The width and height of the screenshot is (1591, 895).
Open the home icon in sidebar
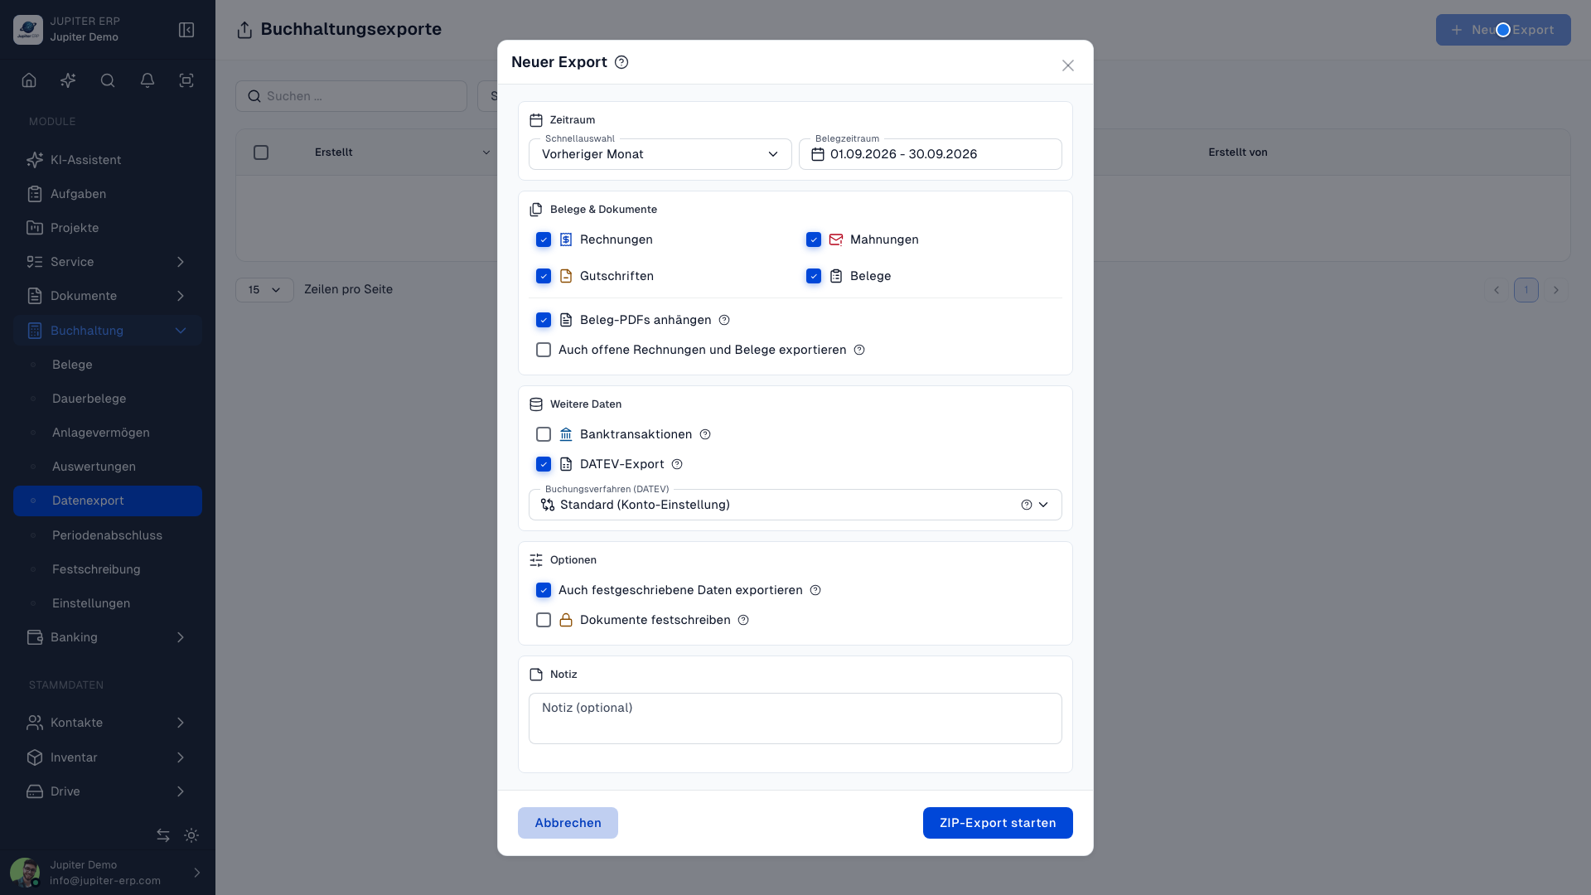pos(29,80)
